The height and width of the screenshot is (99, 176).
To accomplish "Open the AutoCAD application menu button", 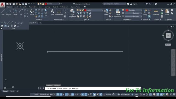I will point(2,5).
